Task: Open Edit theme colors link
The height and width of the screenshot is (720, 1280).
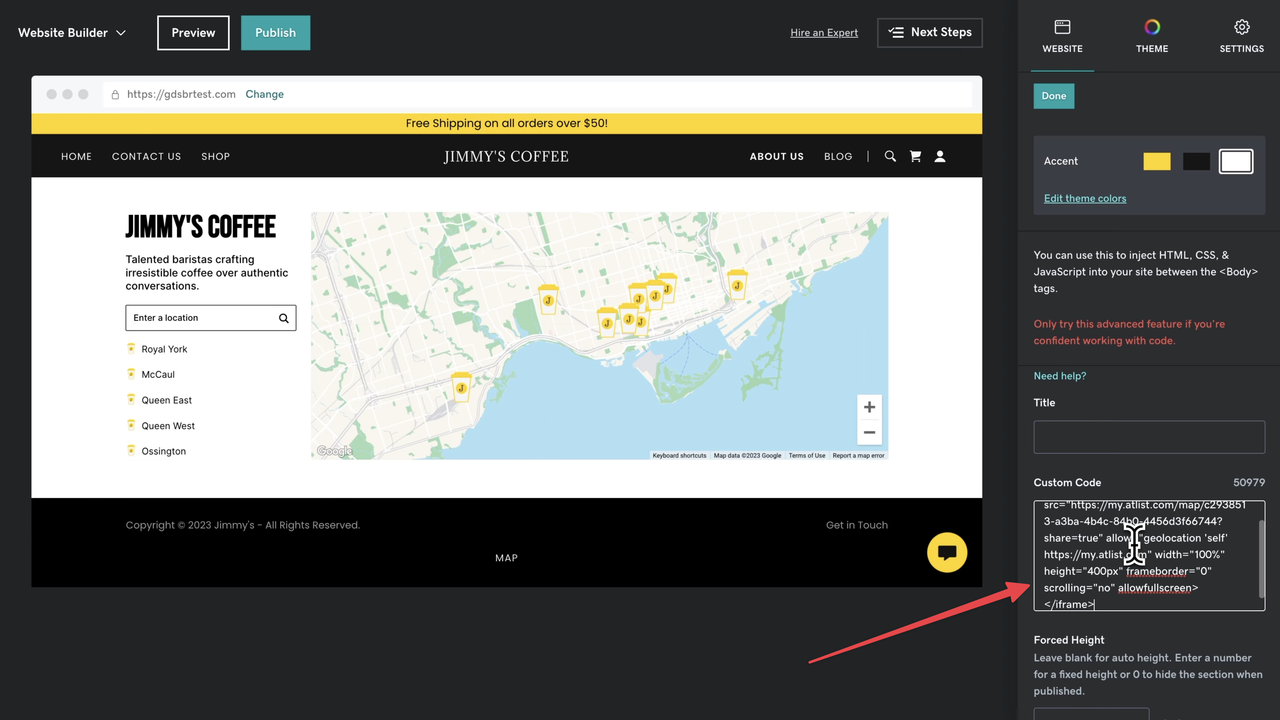Action: click(x=1085, y=198)
